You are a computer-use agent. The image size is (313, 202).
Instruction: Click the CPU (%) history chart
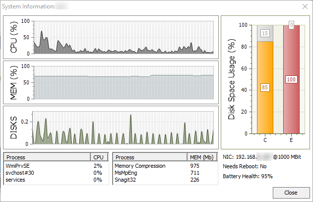[124, 37]
